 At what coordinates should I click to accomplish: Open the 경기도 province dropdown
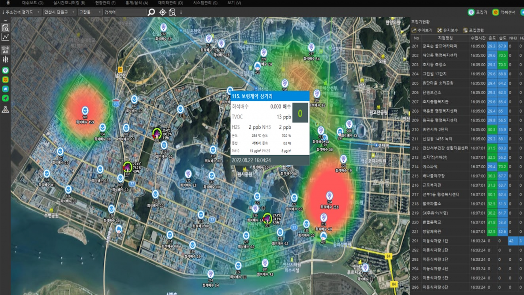click(x=31, y=12)
